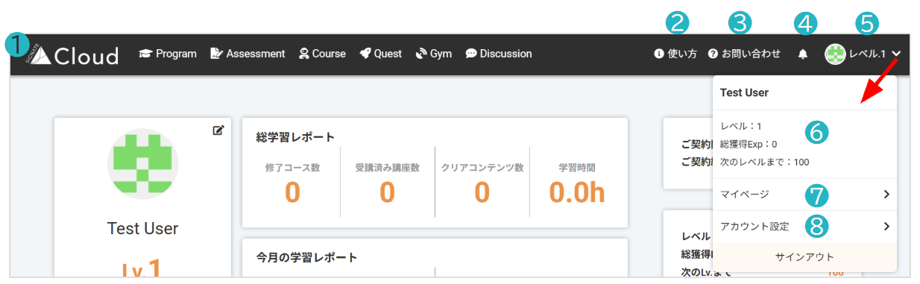The image size is (920, 284).
Task: Click the サインアウト button
Action: coord(804,256)
